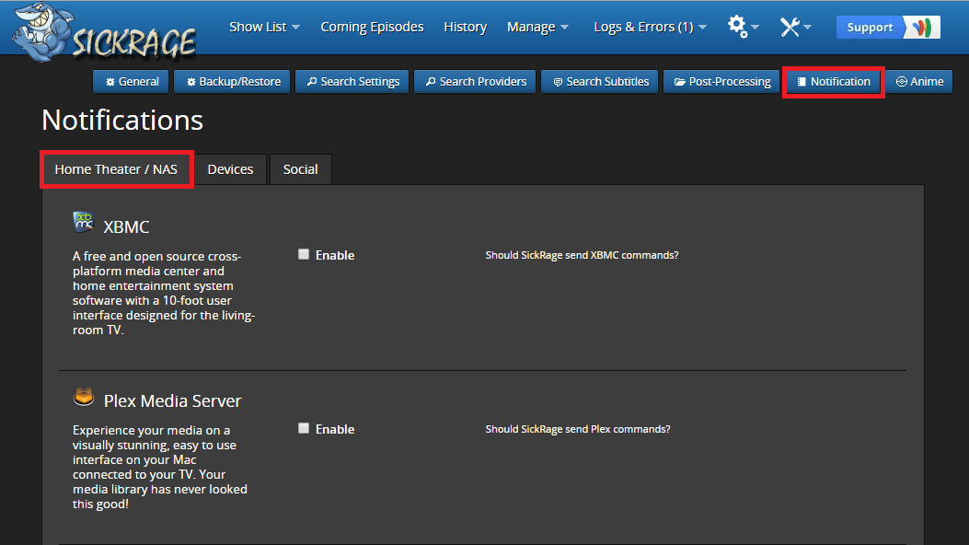Click 'Should SickRage send Plex commands?' text
Screen dimensions: 969x545
coord(577,429)
